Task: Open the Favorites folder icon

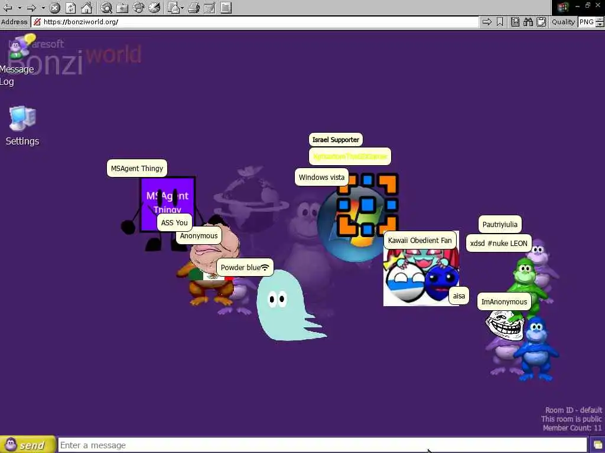Action: (x=122, y=7)
